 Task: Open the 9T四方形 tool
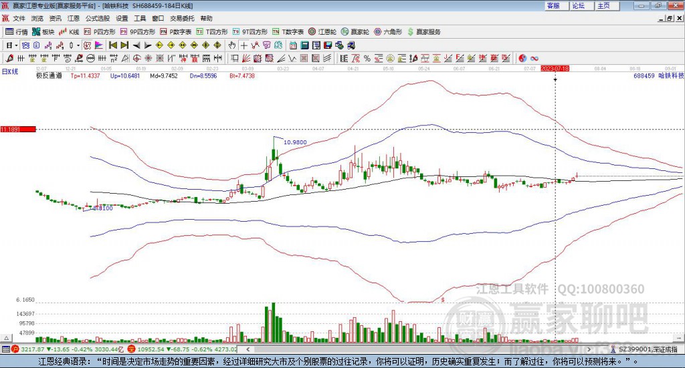pos(250,32)
